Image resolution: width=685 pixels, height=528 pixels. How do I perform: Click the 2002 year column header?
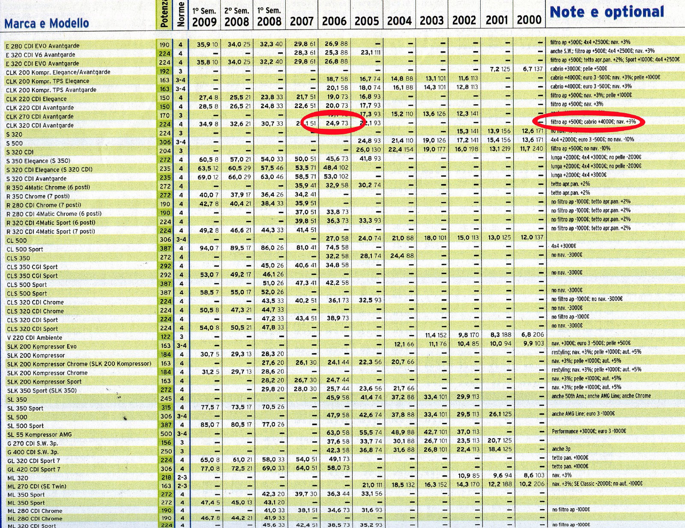(x=464, y=21)
